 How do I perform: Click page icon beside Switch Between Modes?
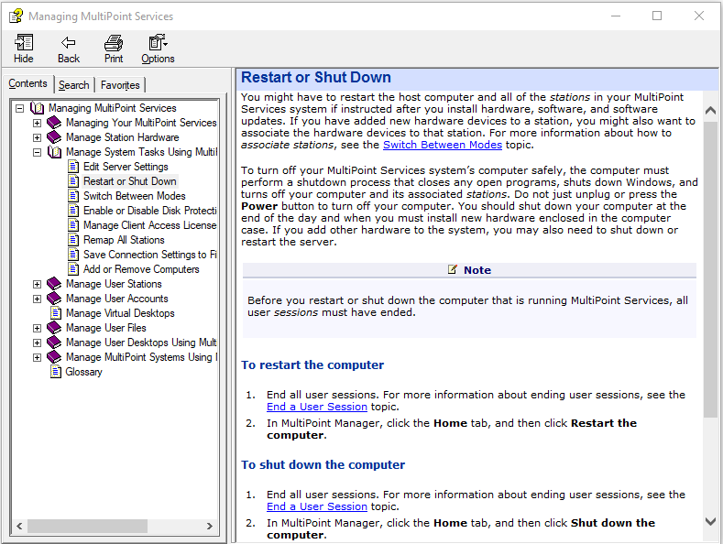(73, 196)
